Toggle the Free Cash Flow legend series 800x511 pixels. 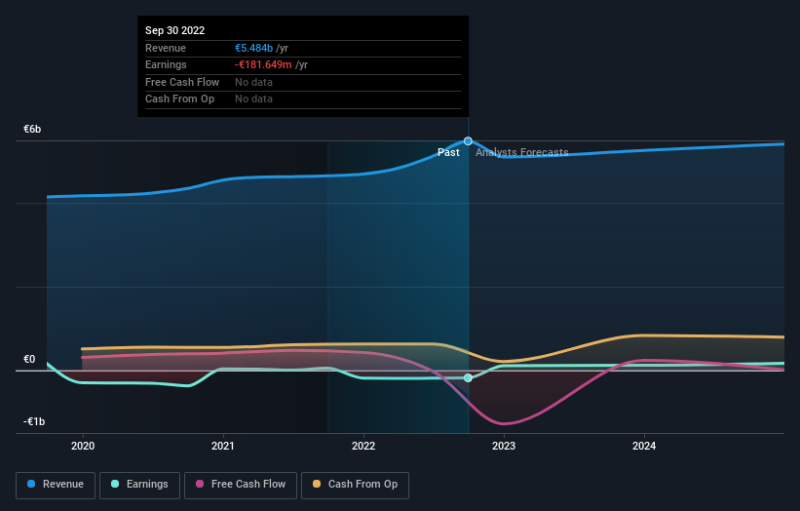(241, 485)
